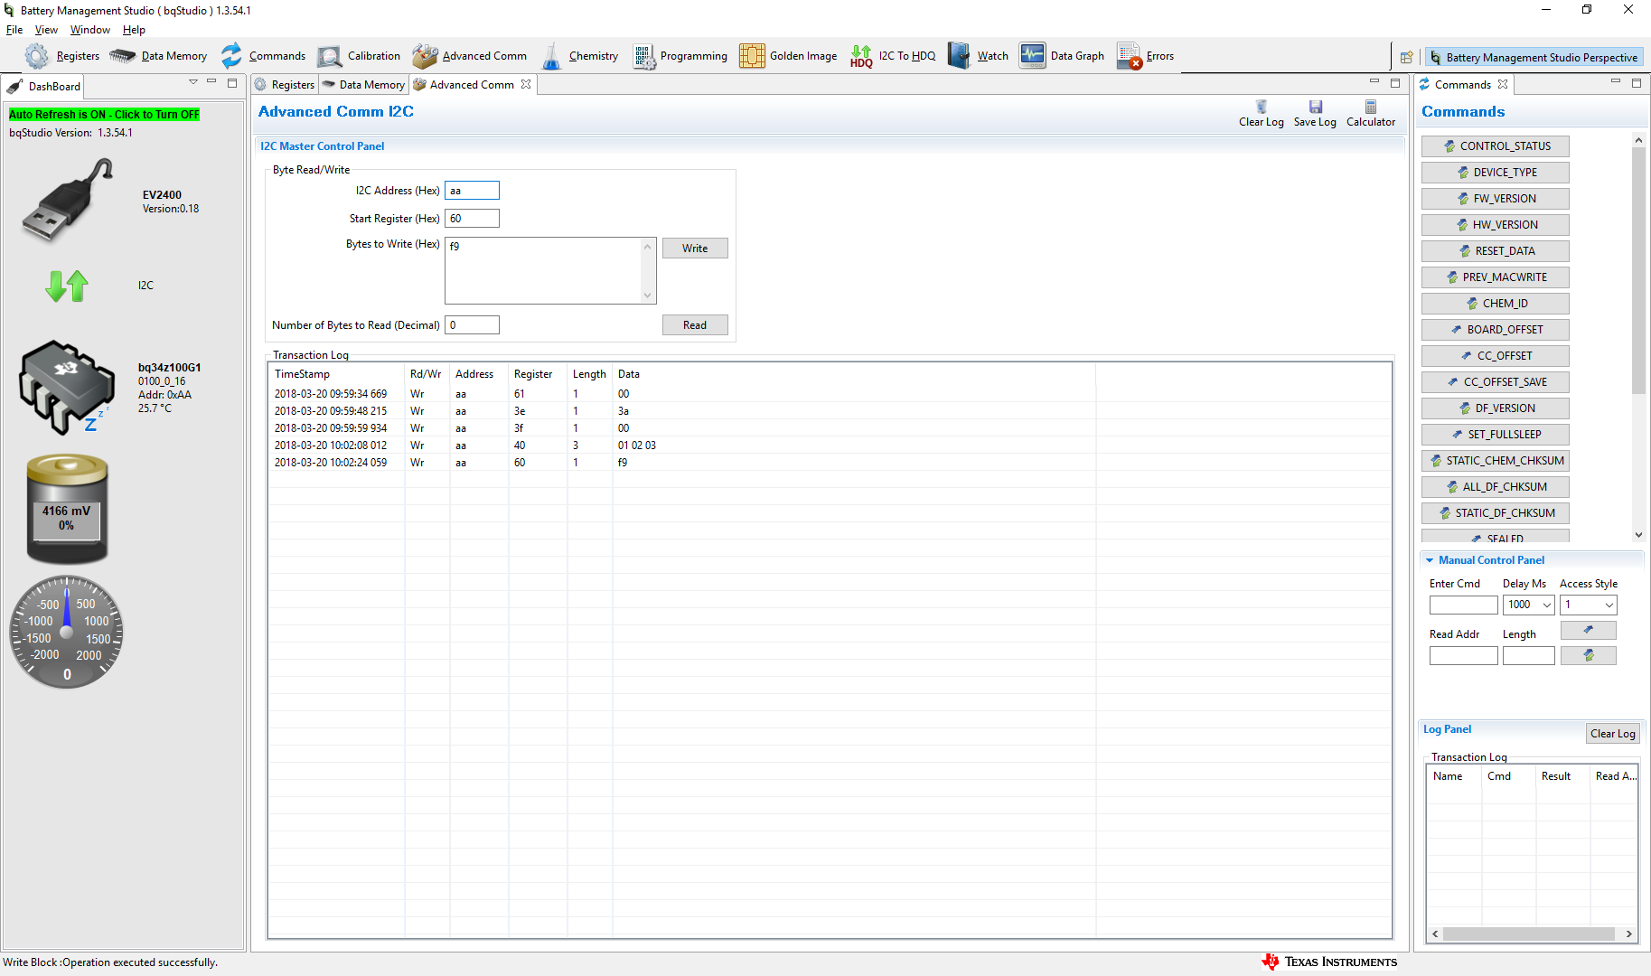Click the bq34z100G1 chip icon
This screenshot has height=976, width=1651.
(x=67, y=388)
